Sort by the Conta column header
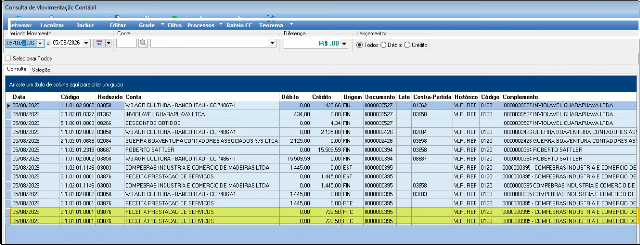The width and height of the screenshot is (640, 245). coord(202,97)
